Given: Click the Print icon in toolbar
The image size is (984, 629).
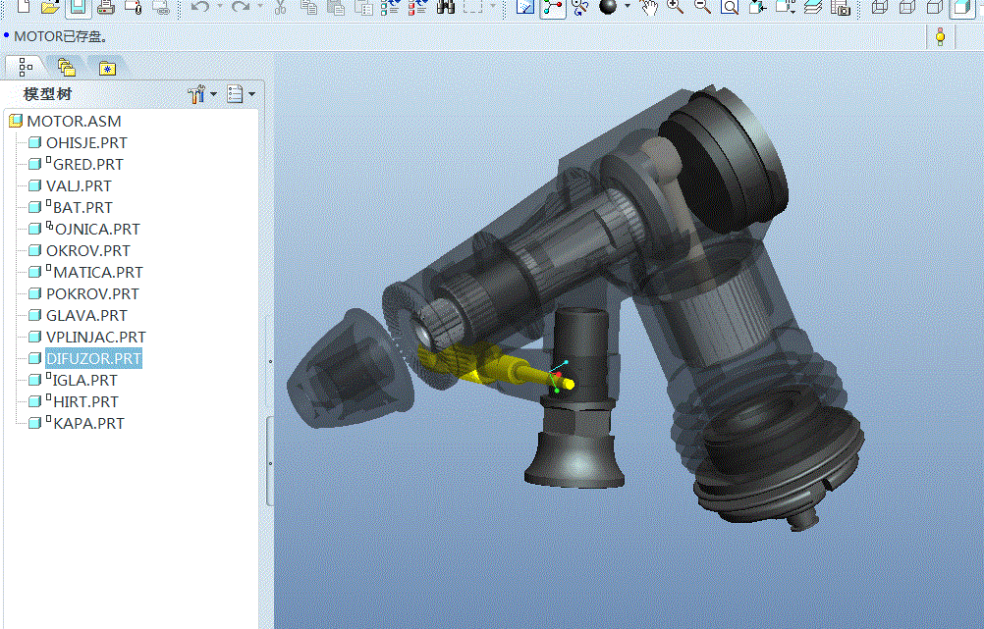Looking at the screenshot, I should click(106, 8).
